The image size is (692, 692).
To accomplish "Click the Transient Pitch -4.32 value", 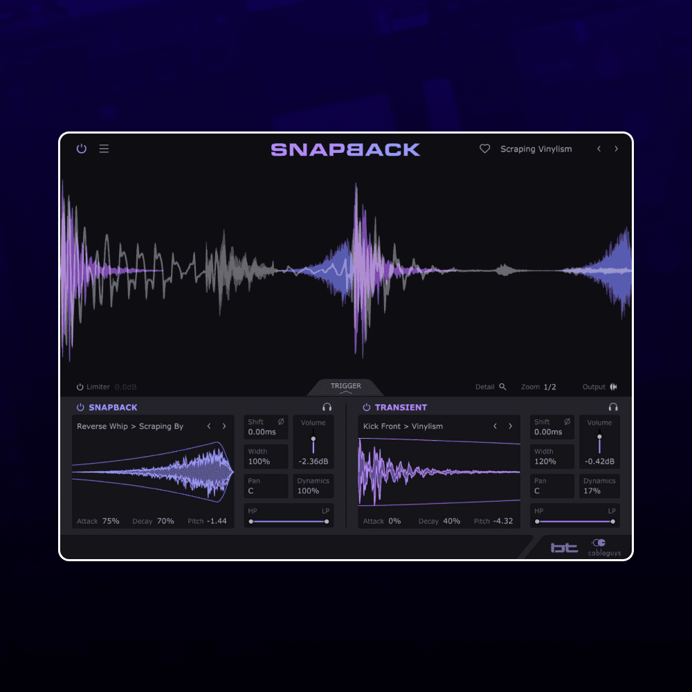I will coord(502,521).
